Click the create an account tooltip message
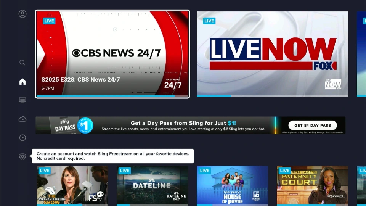This screenshot has height=206, width=366. click(113, 156)
